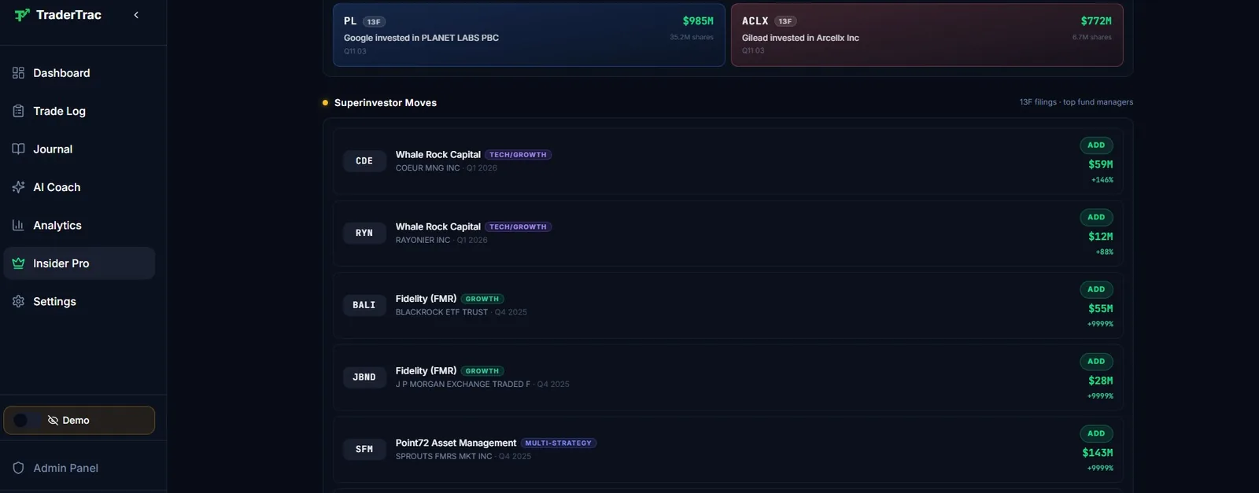Click the CDE ticker badge

coord(364,160)
